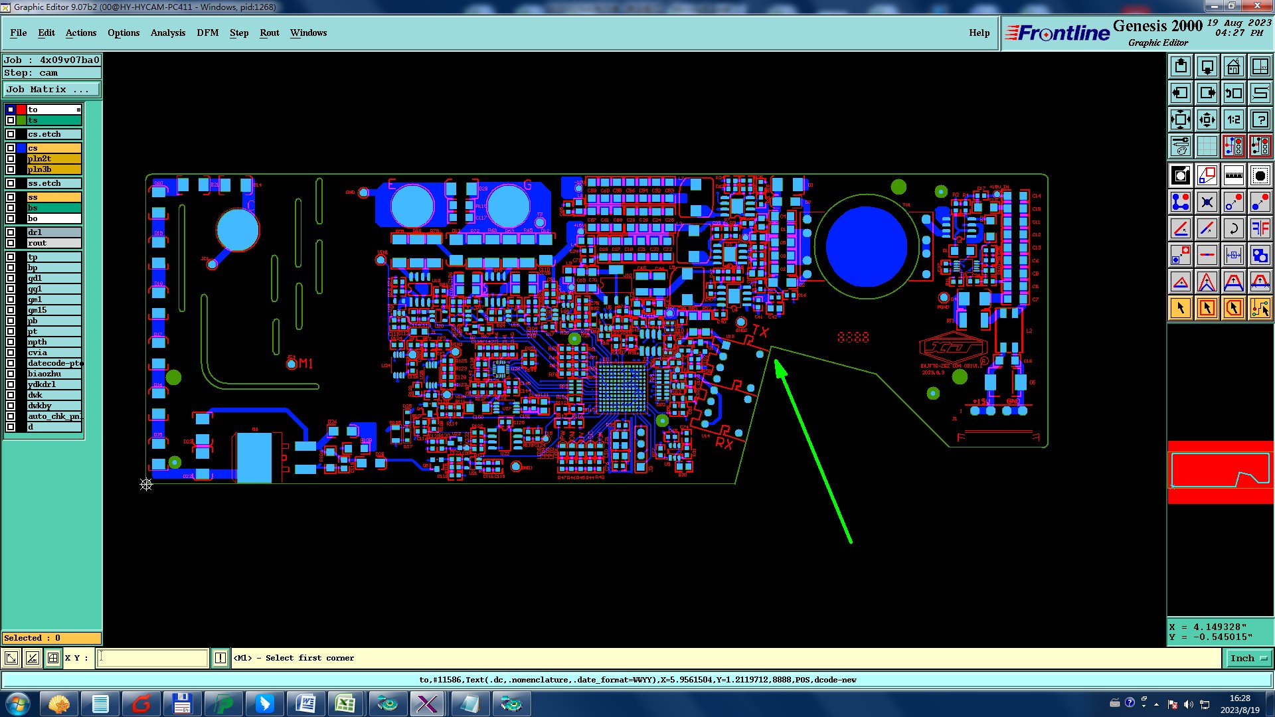Click the X Y coordinate input field
The image size is (1275, 717).
pos(153,658)
